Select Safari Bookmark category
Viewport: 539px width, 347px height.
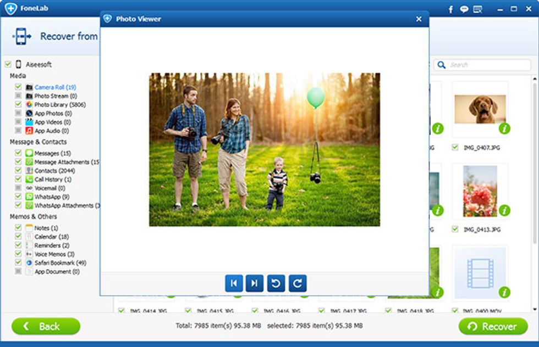click(x=61, y=263)
